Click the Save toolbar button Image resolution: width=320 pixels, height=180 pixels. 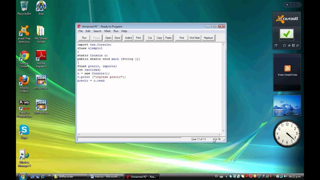pos(117,38)
